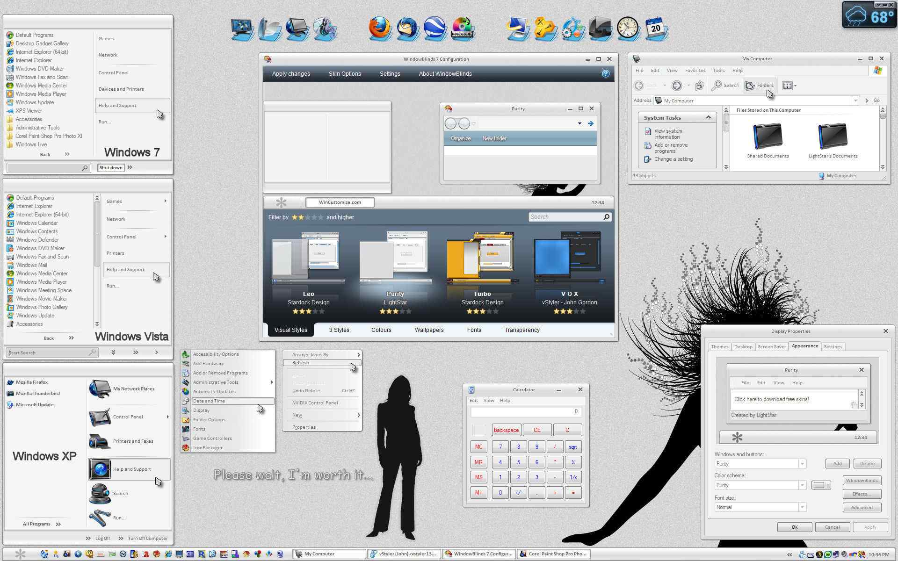Open the calendar dock icon showing 20

point(656,28)
